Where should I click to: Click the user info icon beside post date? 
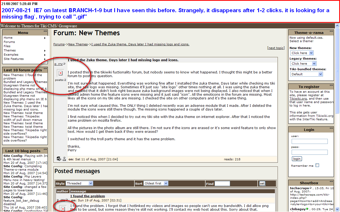[59, 159]
